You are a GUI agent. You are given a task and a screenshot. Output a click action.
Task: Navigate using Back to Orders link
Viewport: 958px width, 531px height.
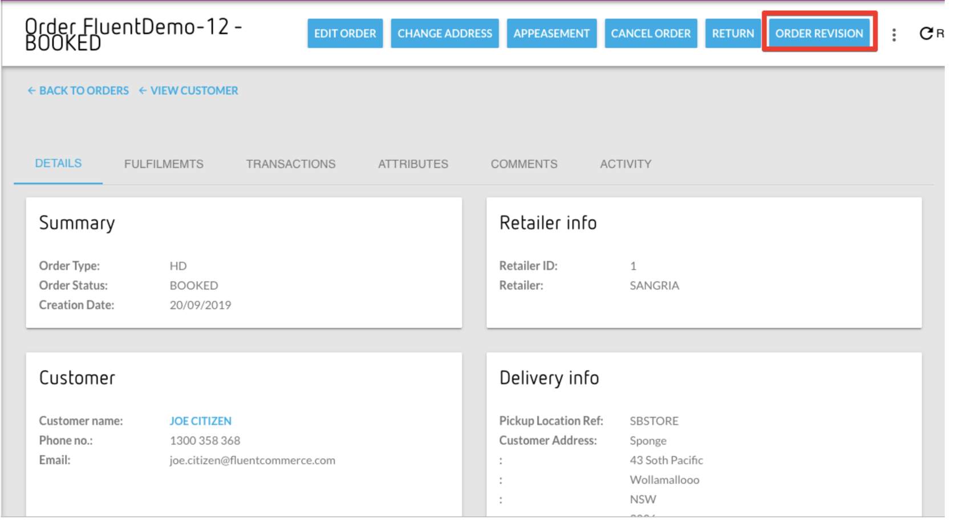coord(84,91)
